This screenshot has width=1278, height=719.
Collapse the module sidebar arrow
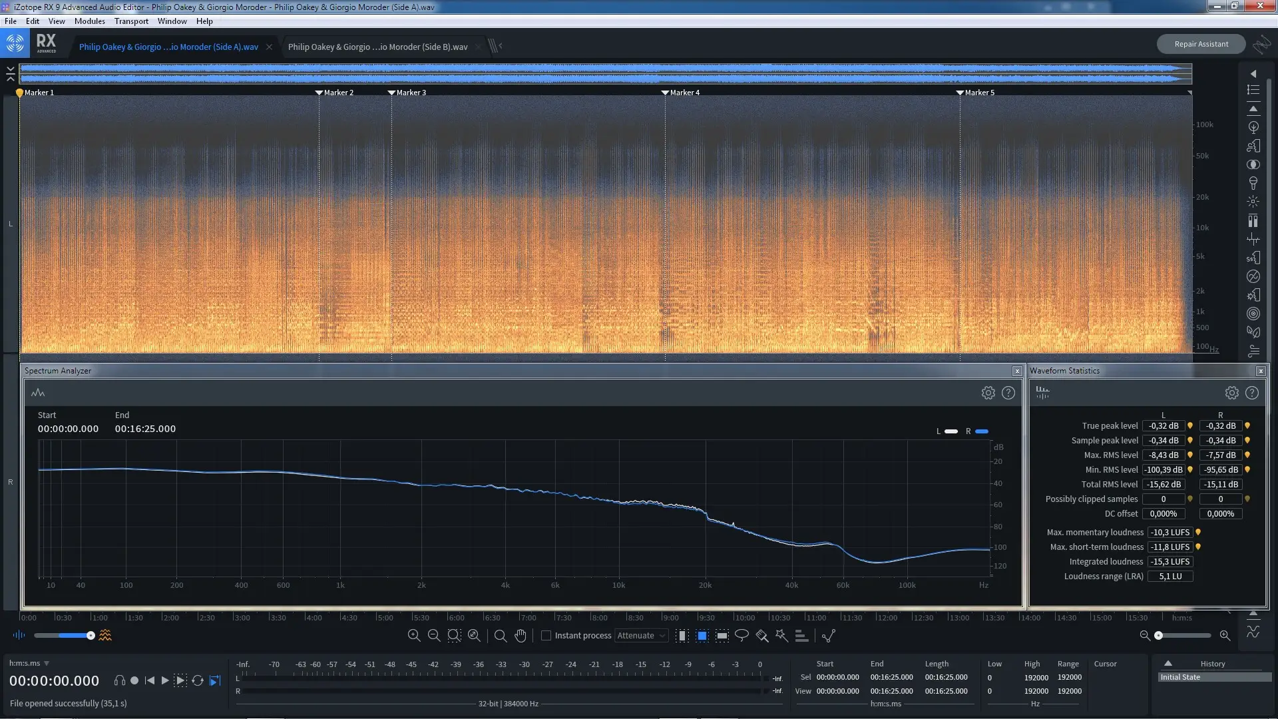click(1253, 74)
